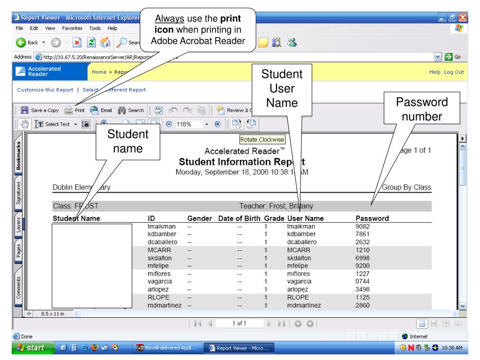Image resolution: width=480 pixels, height=360 pixels.
Task: Open the Layers side tab
Action: point(18,225)
